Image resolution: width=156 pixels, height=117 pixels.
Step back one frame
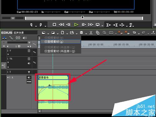click(68, 25)
